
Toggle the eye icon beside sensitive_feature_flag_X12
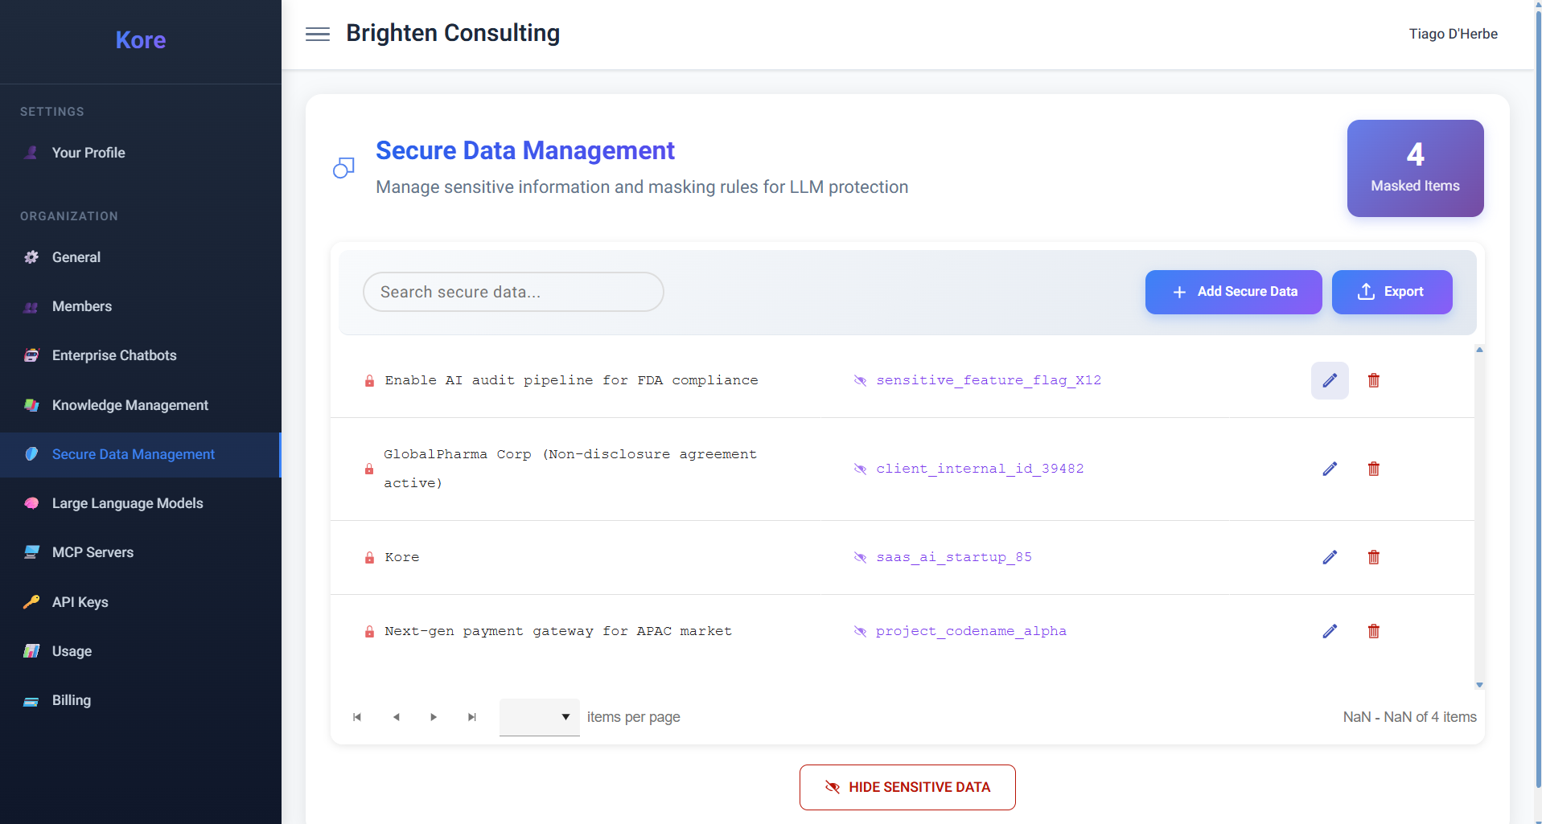[x=860, y=380]
